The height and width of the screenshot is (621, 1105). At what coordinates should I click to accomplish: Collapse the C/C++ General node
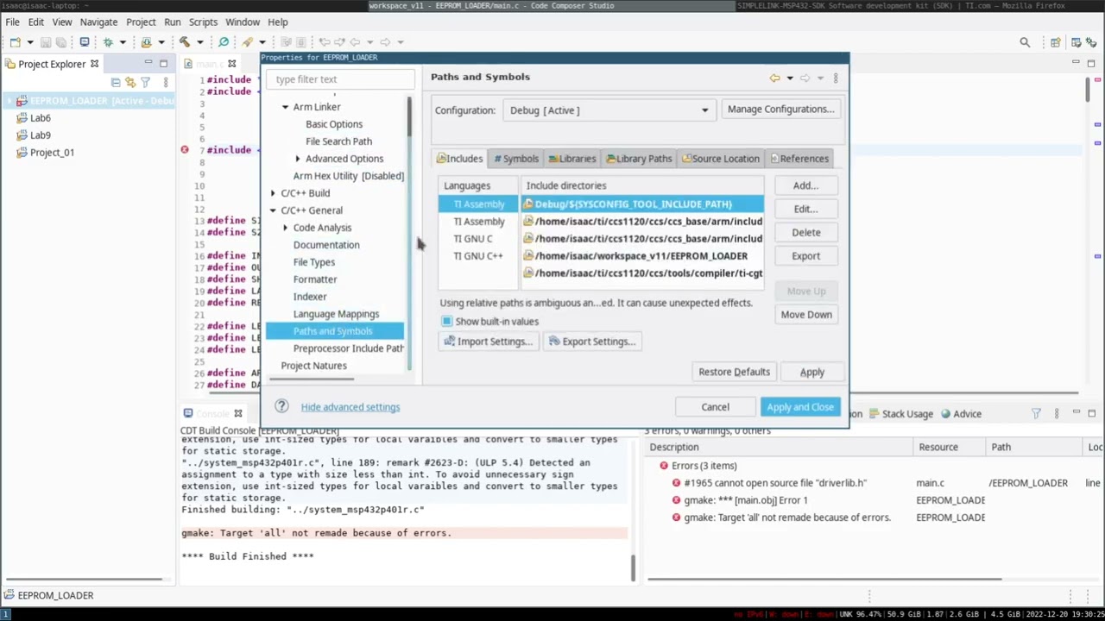coord(273,210)
